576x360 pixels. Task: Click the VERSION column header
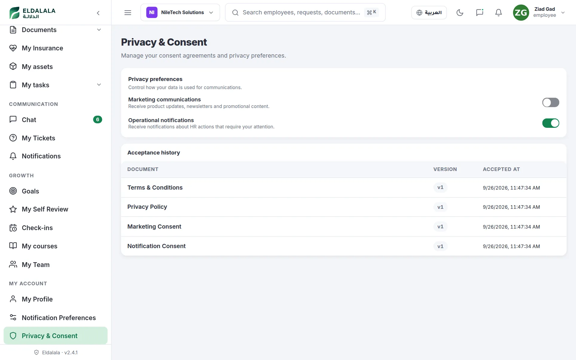point(445,169)
